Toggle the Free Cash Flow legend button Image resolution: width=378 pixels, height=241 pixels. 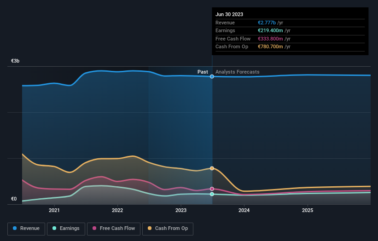click(114, 229)
